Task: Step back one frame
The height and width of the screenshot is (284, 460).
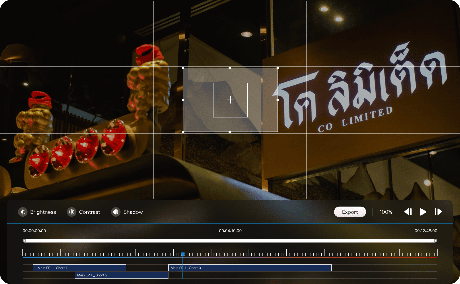Action: 408,212
